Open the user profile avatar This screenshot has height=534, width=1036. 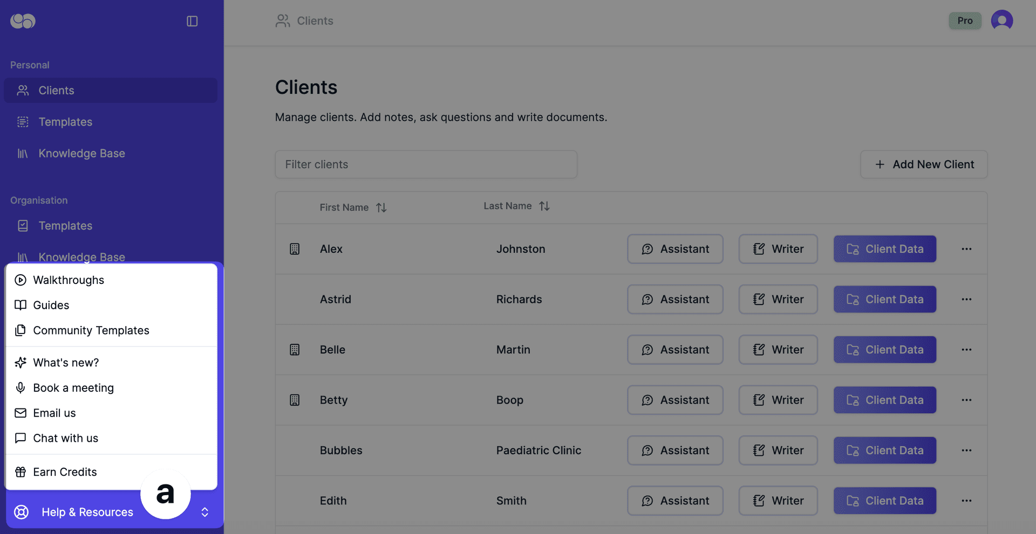tap(1001, 20)
